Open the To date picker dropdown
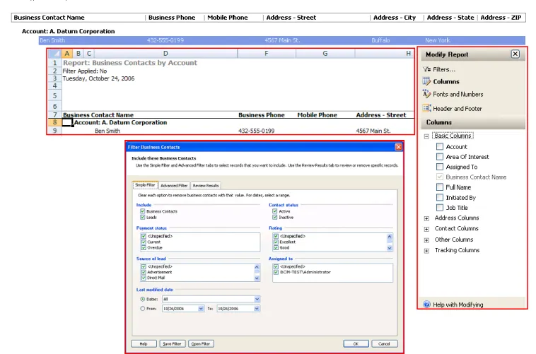Screen dimensions: 536x354 pyautogui.click(x=257, y=309)
